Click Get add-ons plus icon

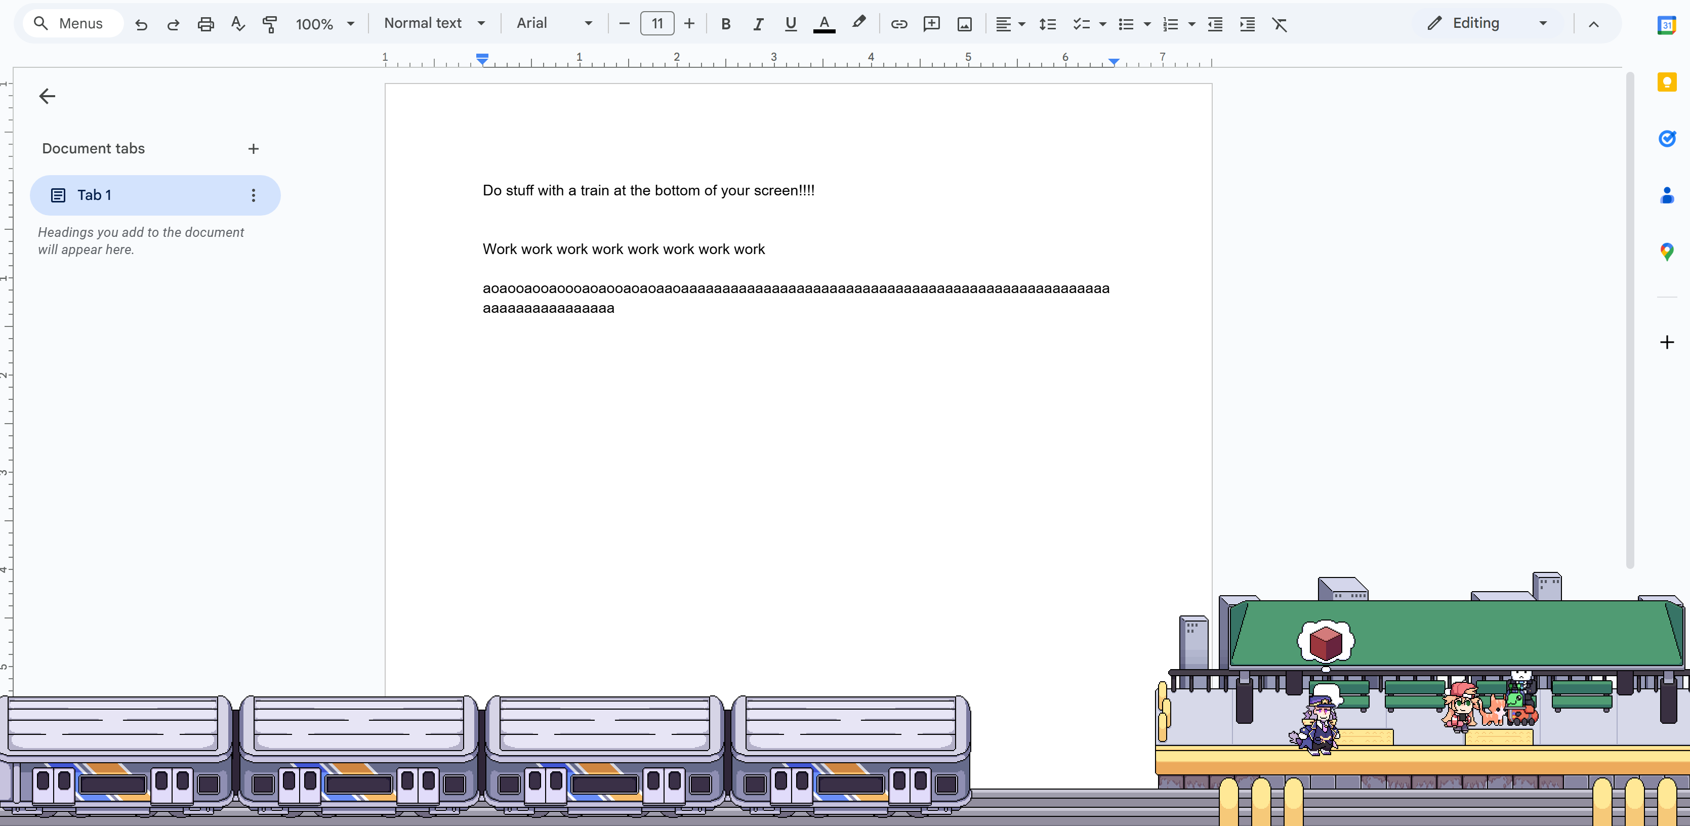[x=1666, y=342]
